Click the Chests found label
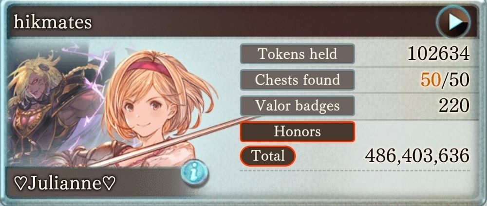 pyautogui.click(x=297, y=80)
